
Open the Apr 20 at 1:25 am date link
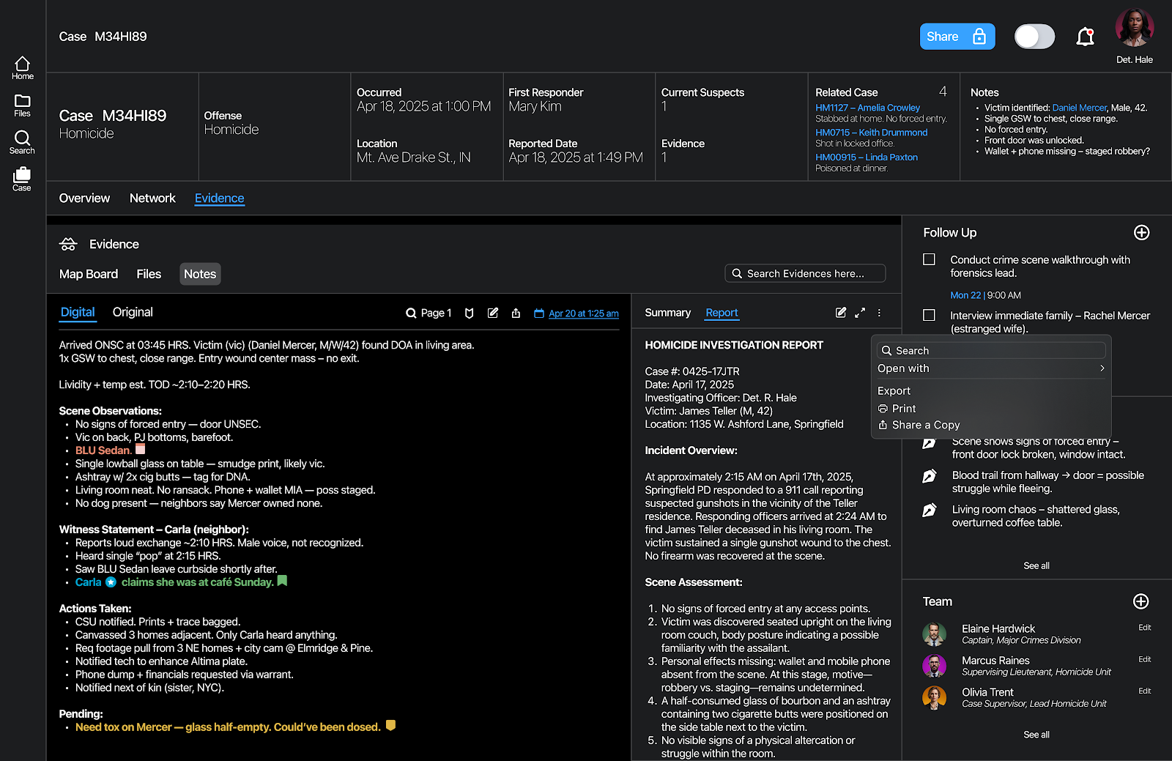pos(583,313)
